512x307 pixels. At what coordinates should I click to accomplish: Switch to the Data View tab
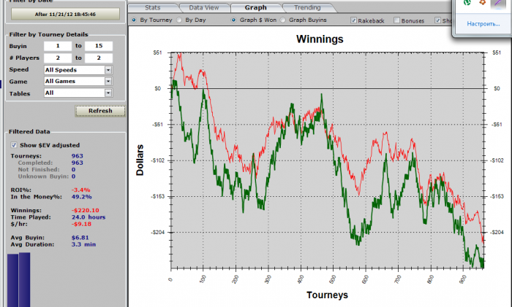(x=204, y=7)
